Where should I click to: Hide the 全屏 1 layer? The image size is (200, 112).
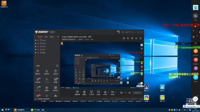pyautogui.click(x=36, y=53)
